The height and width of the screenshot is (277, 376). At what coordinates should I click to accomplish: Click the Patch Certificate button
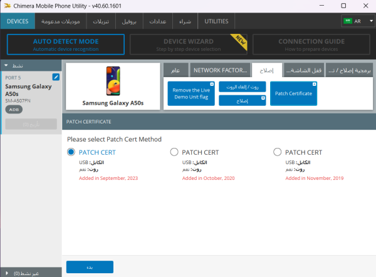point(293,93)
